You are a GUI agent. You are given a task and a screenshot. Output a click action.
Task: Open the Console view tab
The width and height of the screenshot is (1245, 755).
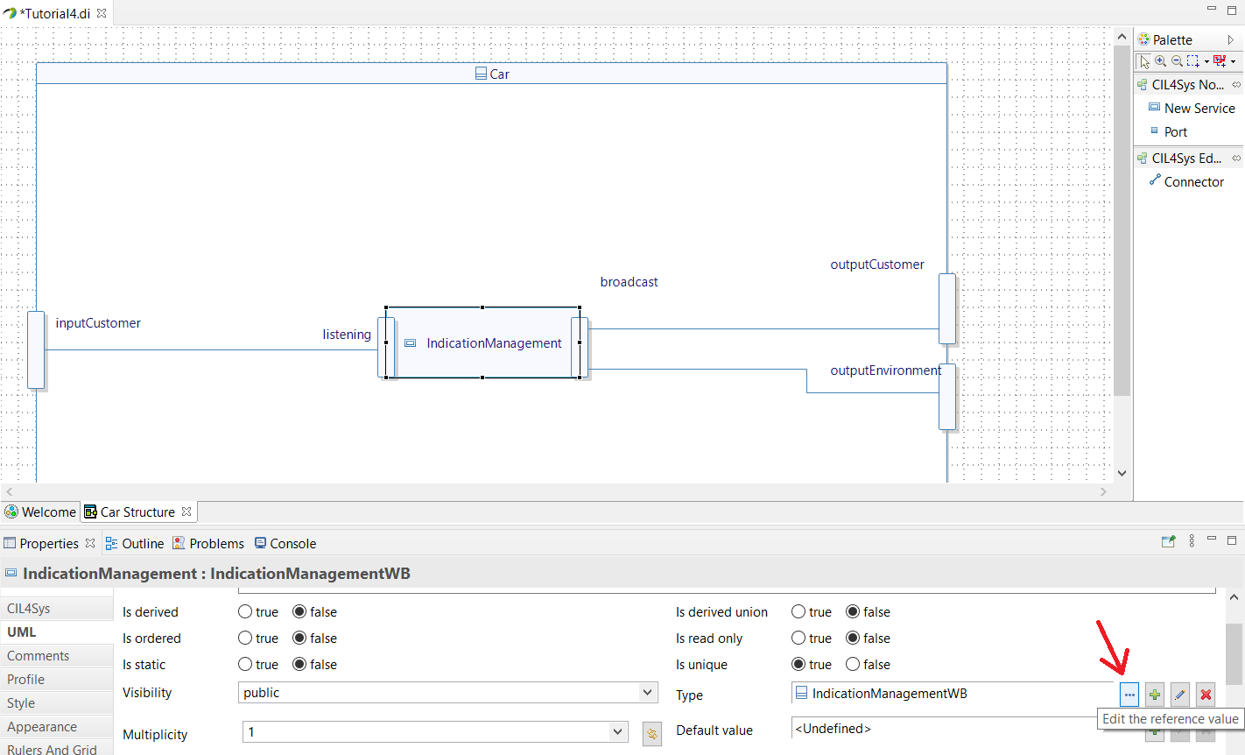[x=285, y=544]
